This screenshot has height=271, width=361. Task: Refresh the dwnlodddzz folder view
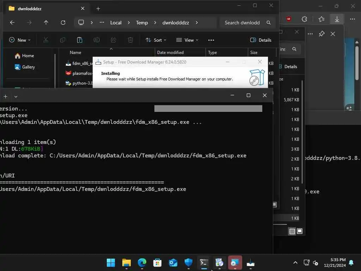click(x=63, y=23)
